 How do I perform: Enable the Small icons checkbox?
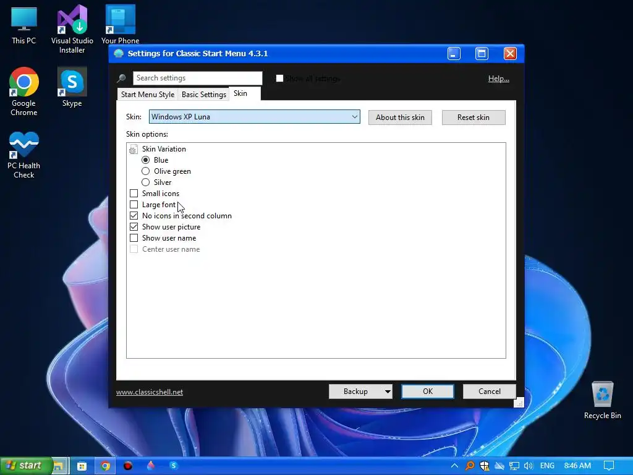134,194
